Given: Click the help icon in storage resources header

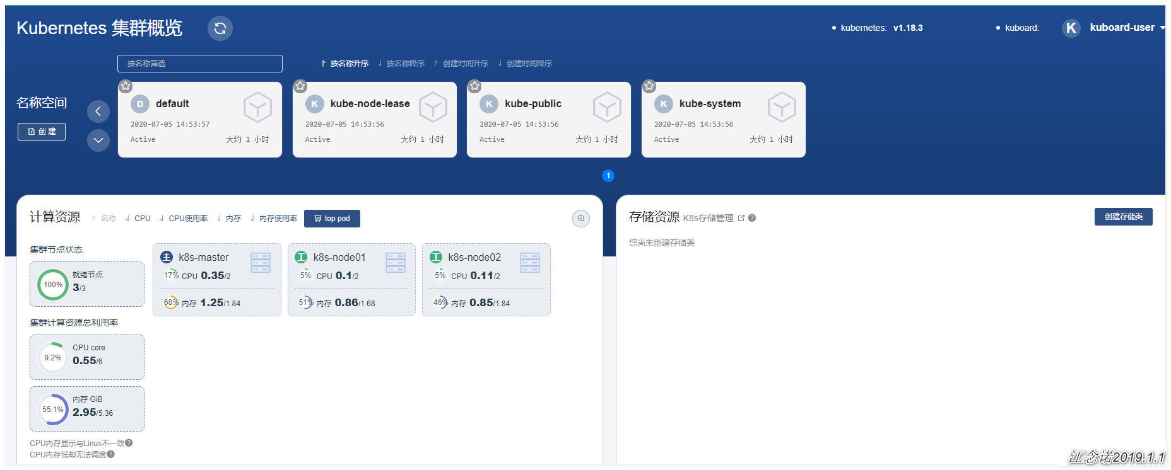Looking at the screenshot, I should pos(752,218).
